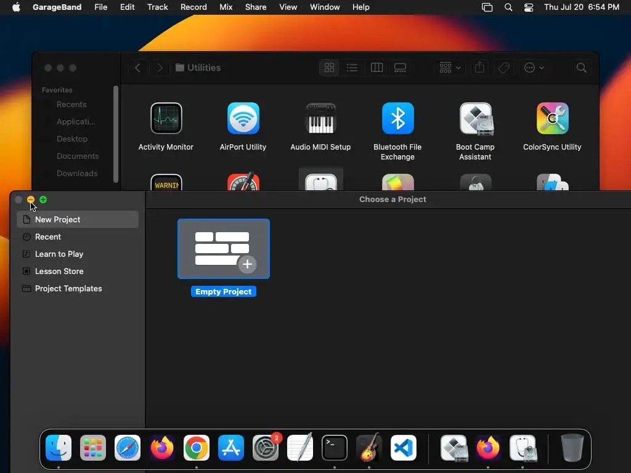Screen dimensions: 631x473
Task: Click GarageBand guitar icon in Dock
Action: pyautogui.click(x=369, y=447)
